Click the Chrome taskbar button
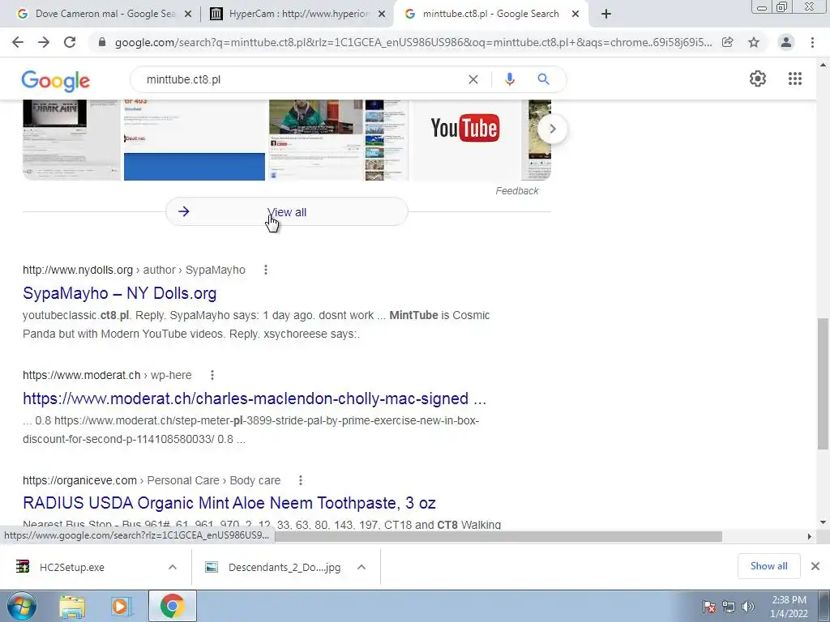Screen dimensions: 830x622 pyautogui.click(x=172, y=607)
